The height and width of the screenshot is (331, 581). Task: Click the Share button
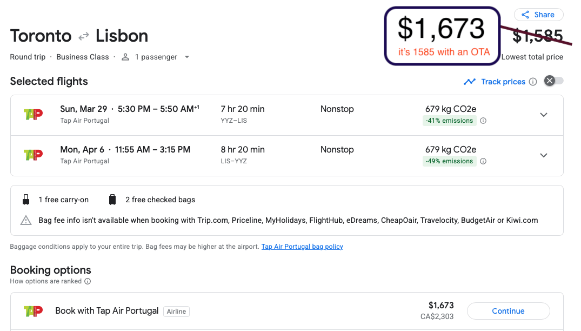(x=538, y=15)
